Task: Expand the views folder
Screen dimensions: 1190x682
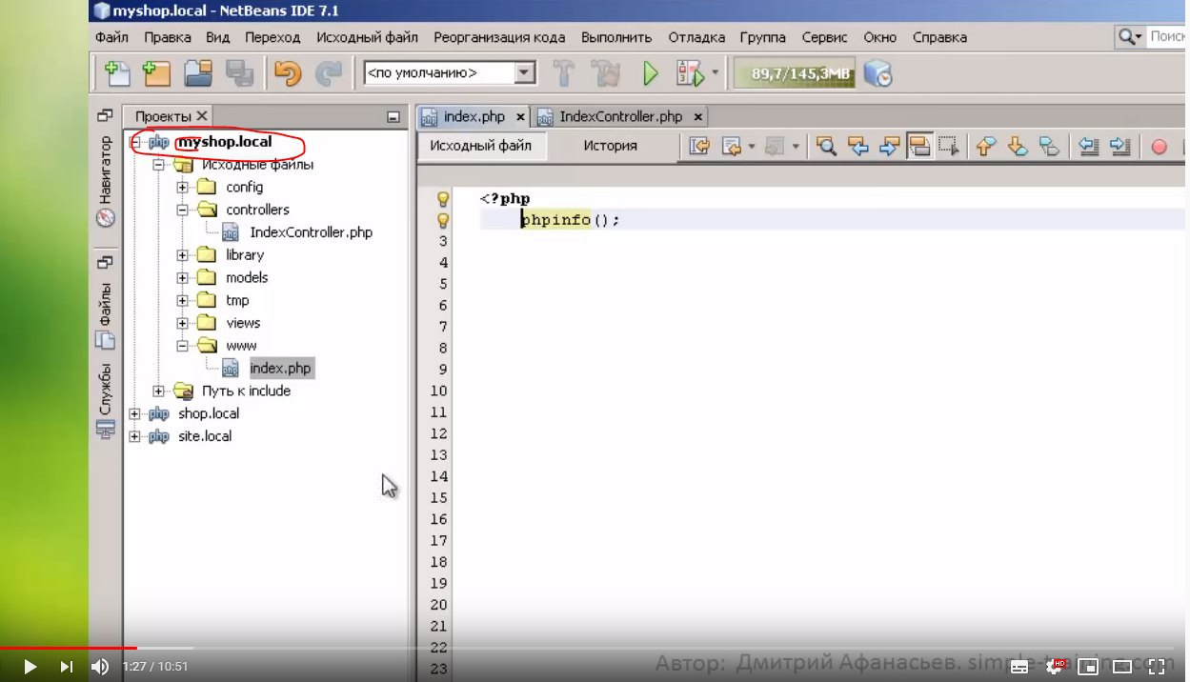Action: click(x=183, y=323)
